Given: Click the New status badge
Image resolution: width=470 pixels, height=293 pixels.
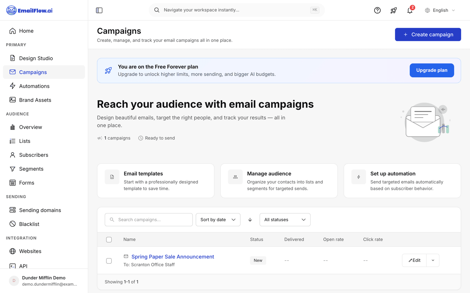Looking at the screenshot, I should 258,260.
